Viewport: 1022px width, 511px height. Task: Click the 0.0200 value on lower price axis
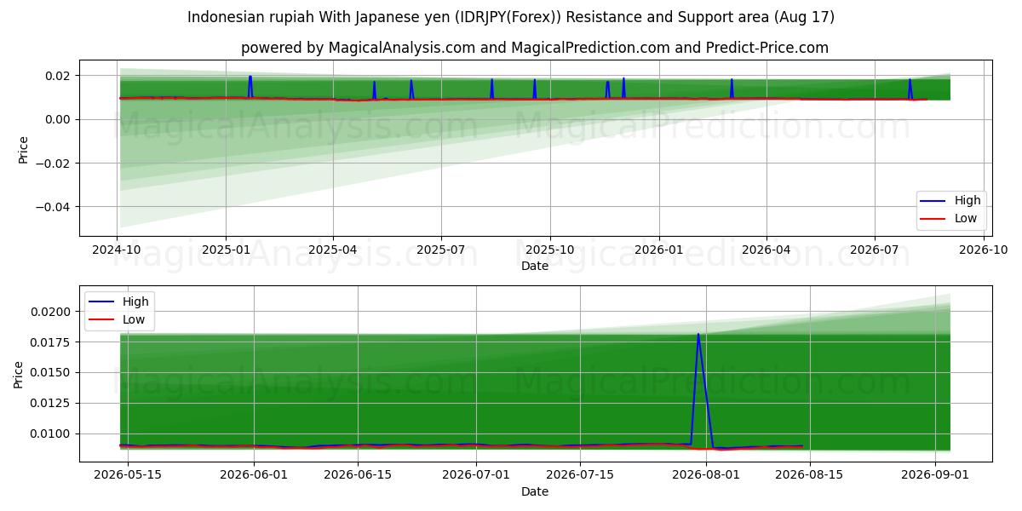coord(52,312)
